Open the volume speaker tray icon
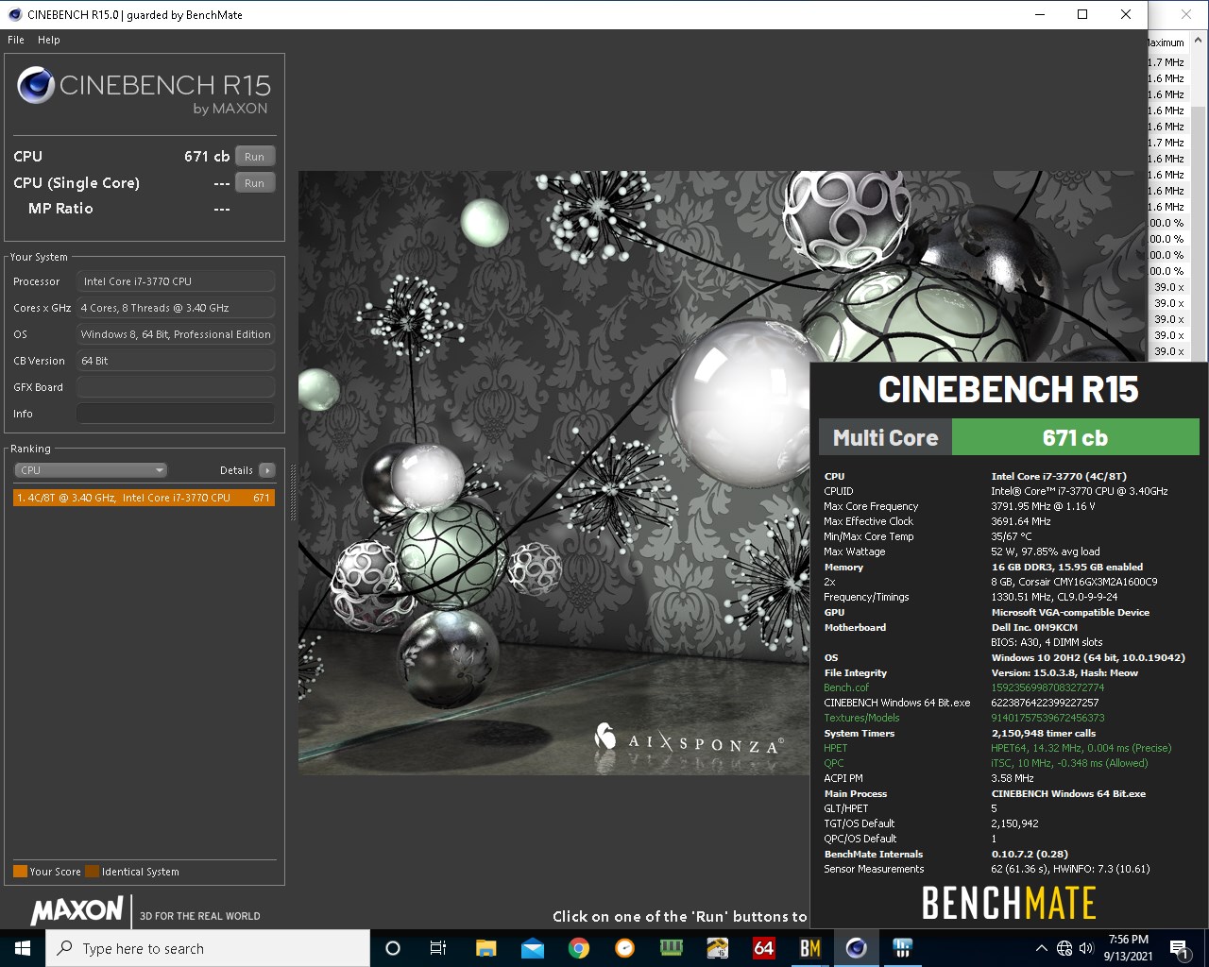The width and height of the screenshot is (1209, 967). (x=1086, y=948)
